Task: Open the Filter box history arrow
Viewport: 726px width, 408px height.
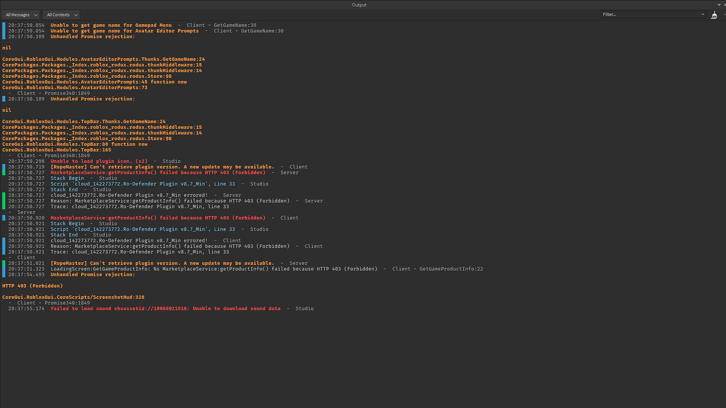Action: [x=703, y=15]
